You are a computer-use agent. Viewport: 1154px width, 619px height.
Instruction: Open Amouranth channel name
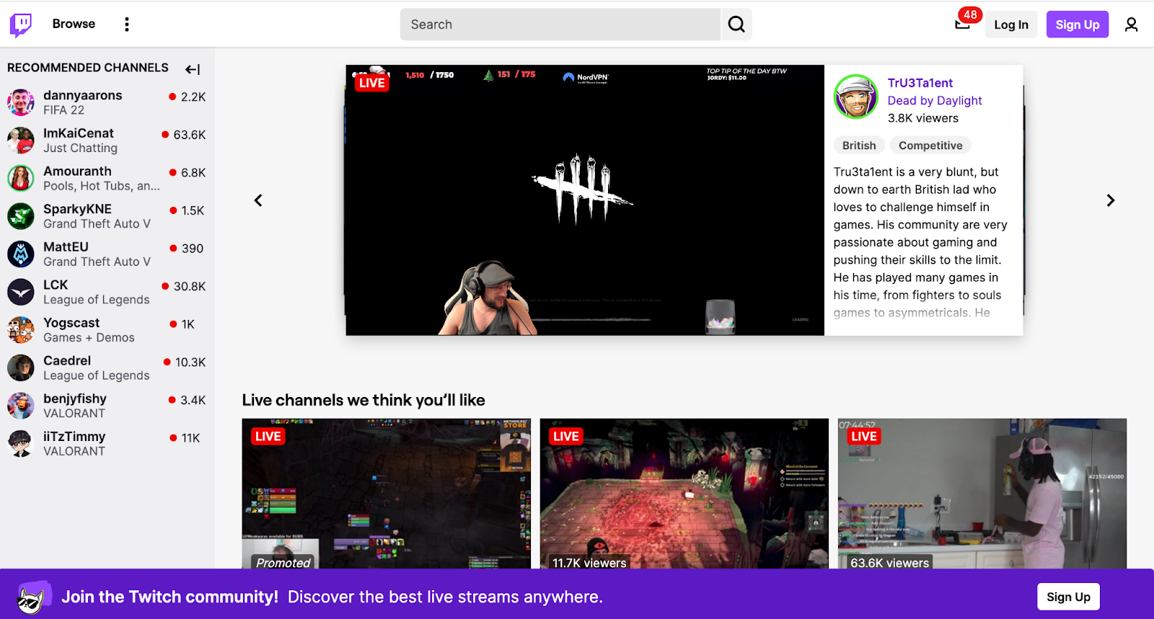click(77, 171)
